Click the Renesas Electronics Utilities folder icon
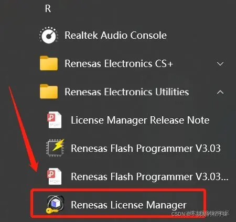This screenshot has width=236, height=222. click(x=49, y=92)
